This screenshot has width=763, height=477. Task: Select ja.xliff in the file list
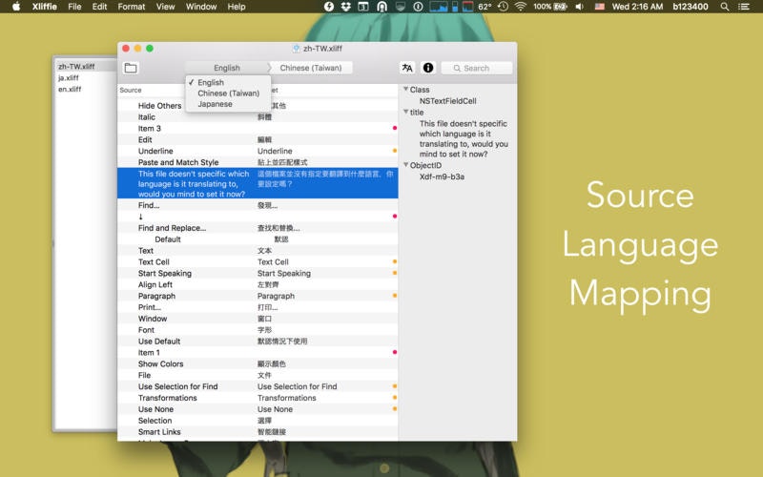pos(69,77)
